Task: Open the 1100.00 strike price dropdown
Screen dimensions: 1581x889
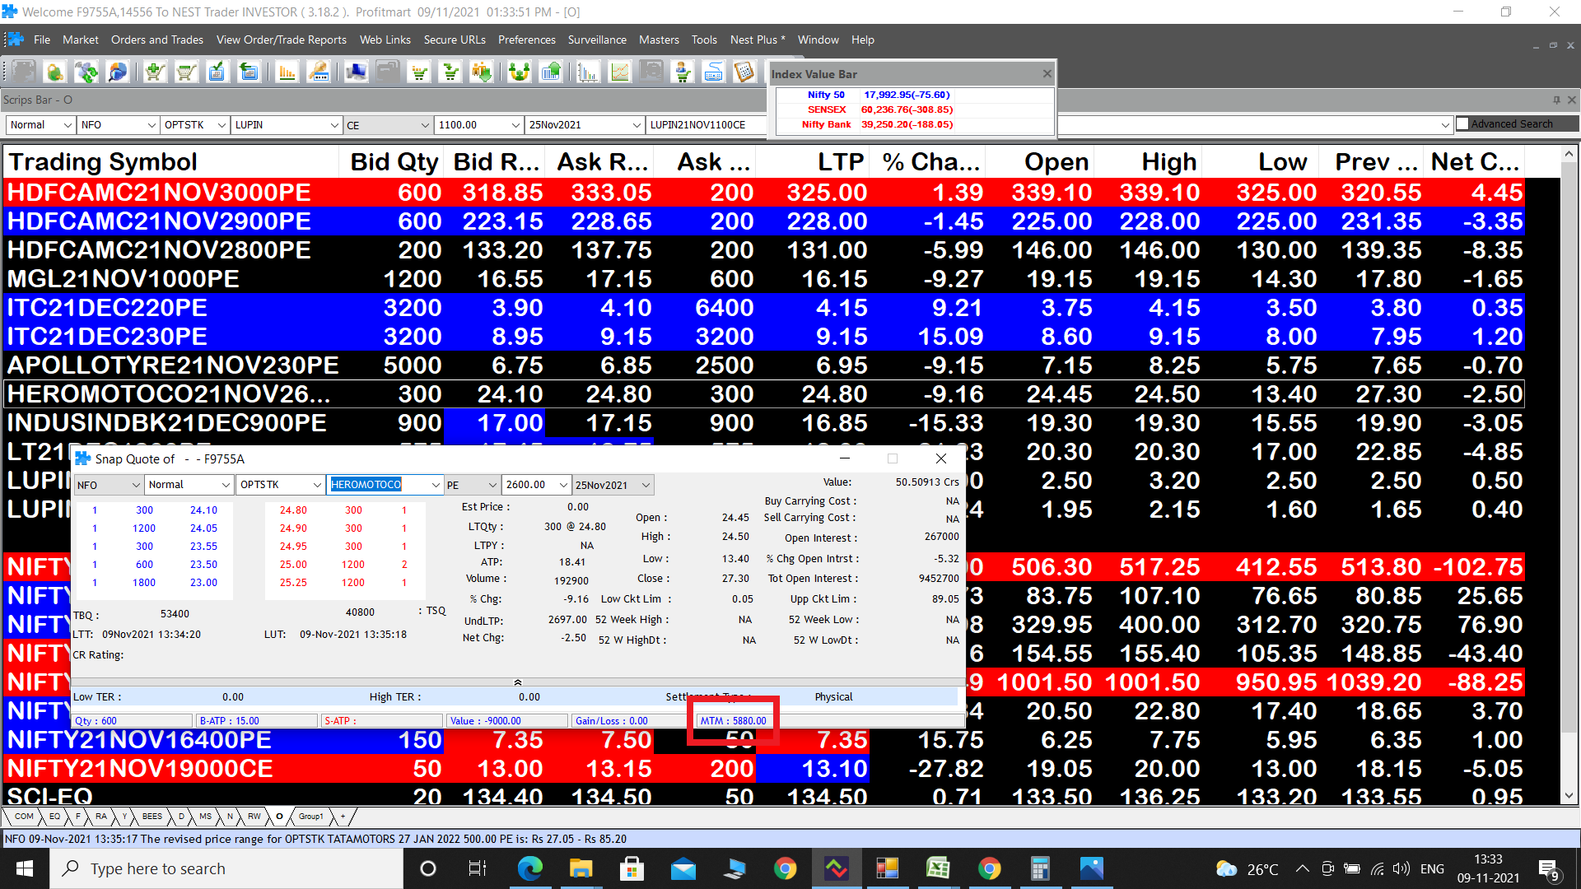Action: pos(515,125)
